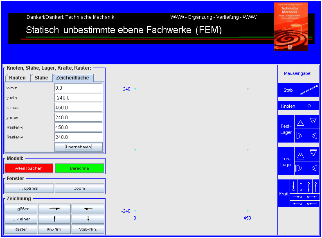Click the Übernehmen button
Viewport: 322px width, 238px height.
pyautogui.click(x=78, y=147)
